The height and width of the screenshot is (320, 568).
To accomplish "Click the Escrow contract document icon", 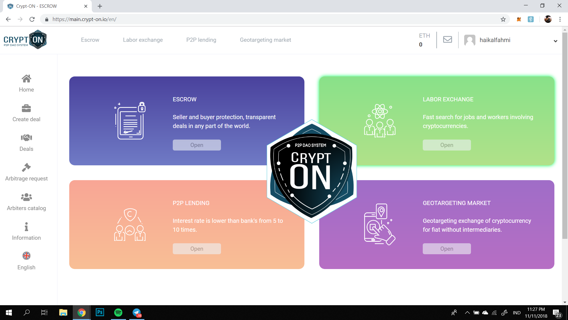I will tap(130, 121).
